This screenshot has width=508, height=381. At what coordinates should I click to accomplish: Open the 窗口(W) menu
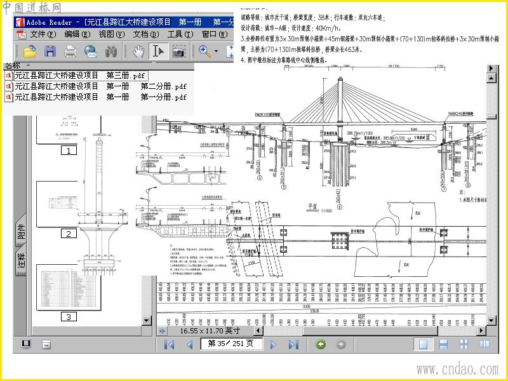[x=215, y=34]
